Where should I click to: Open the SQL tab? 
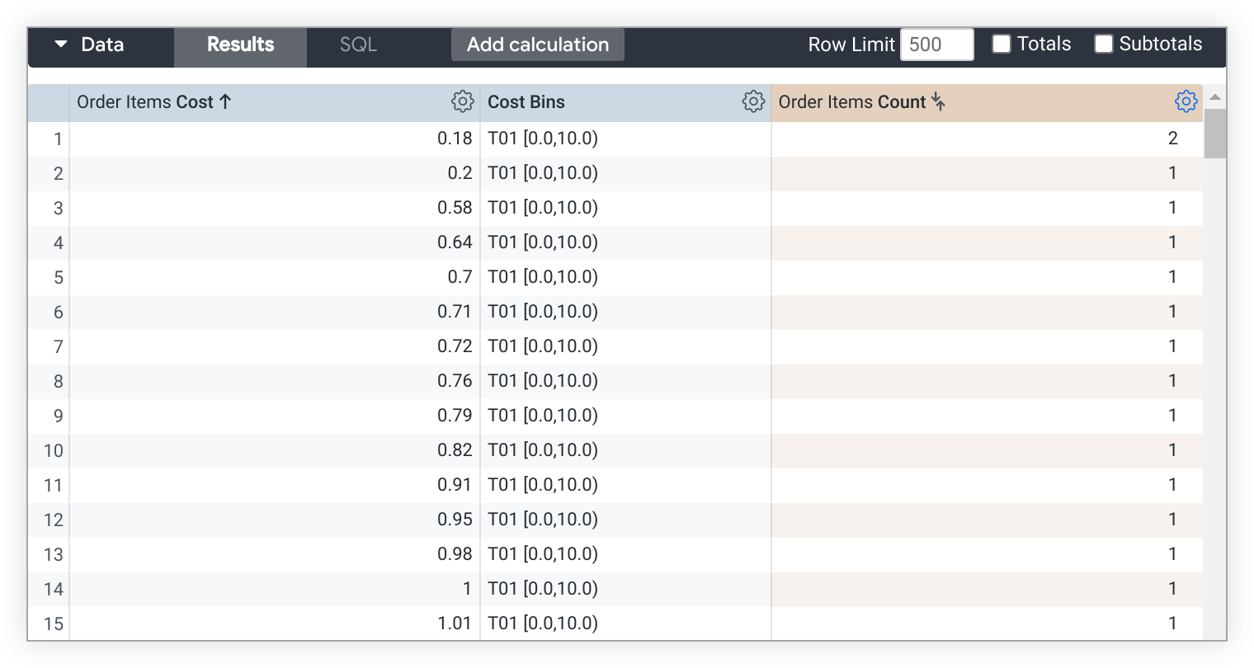358,45
